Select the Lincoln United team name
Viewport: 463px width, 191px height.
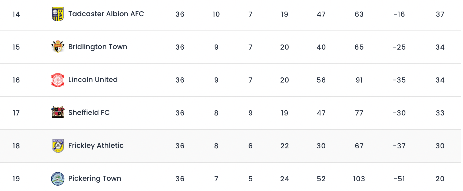point(93,80)
